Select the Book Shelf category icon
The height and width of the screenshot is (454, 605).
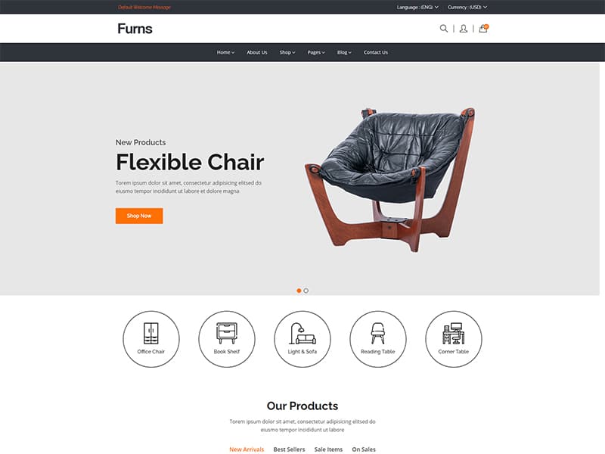pyautogui.click(x=227, y=339)
